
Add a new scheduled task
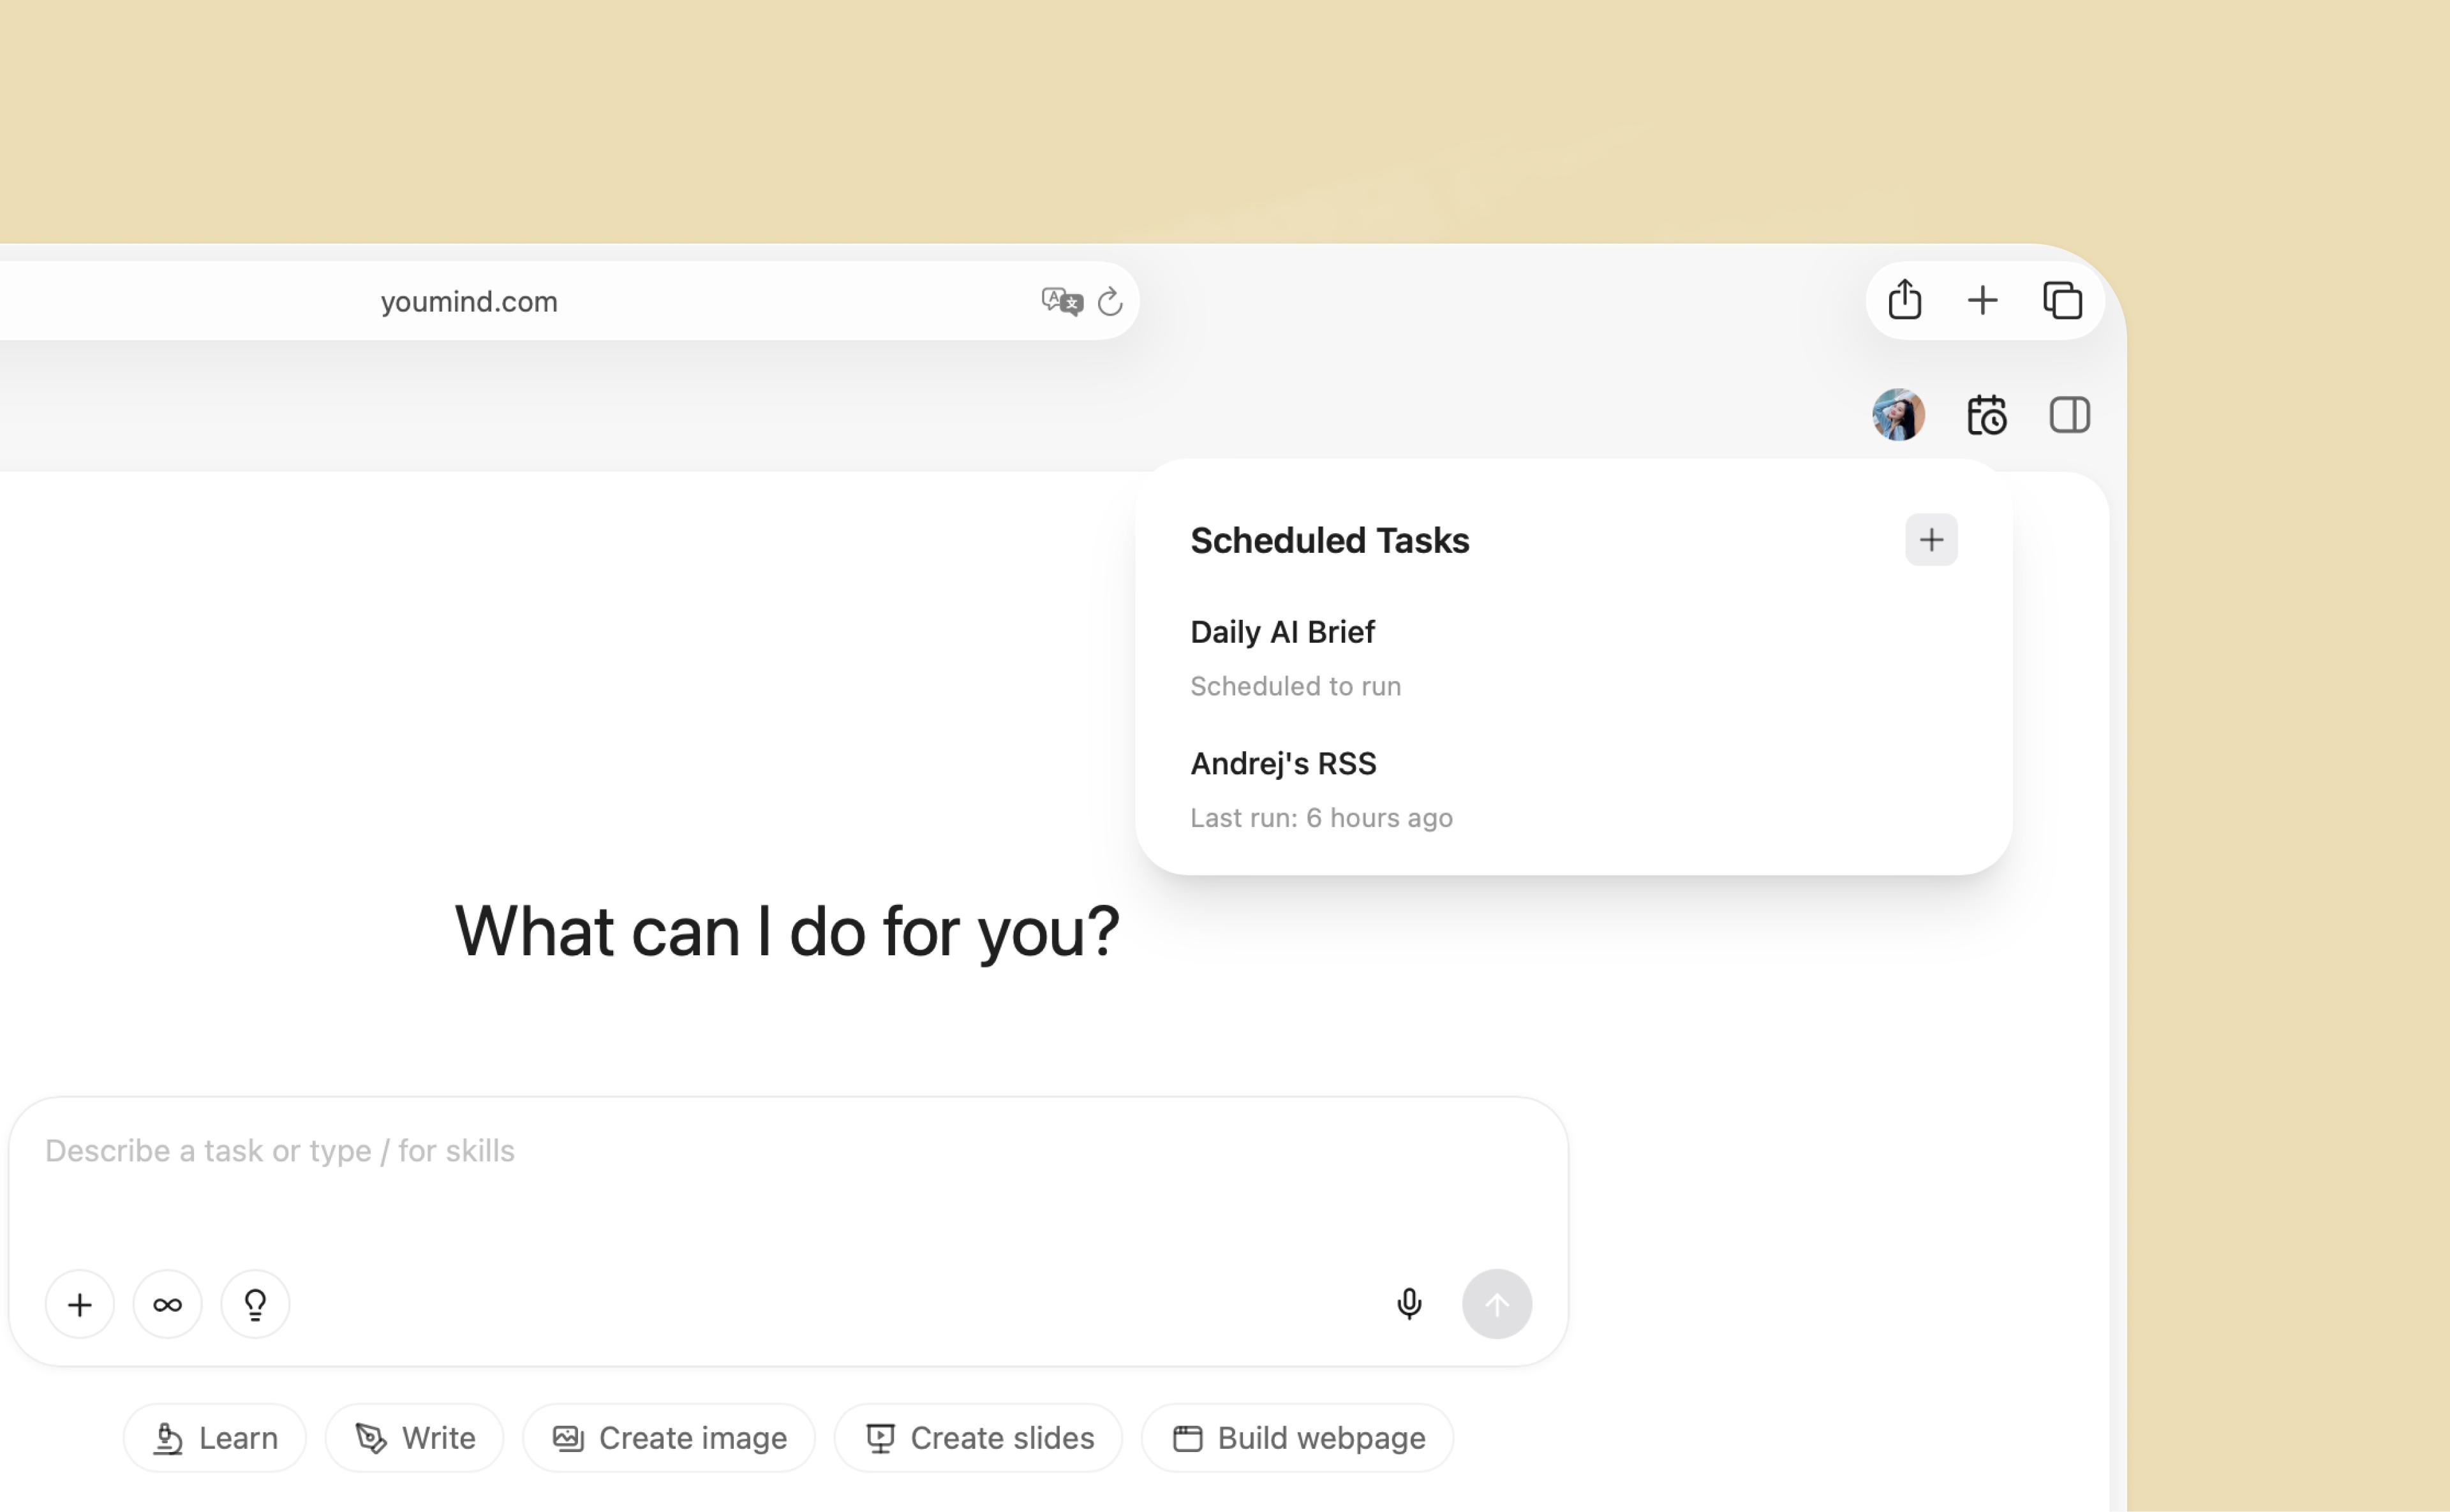tap(1931, 540)
